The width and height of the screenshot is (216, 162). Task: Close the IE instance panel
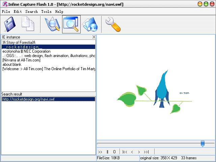point(94,37)
